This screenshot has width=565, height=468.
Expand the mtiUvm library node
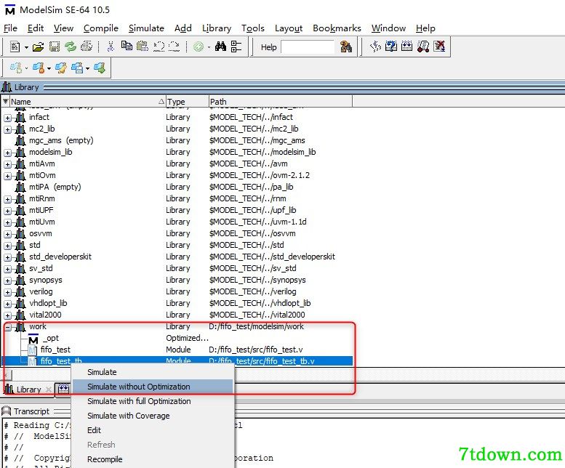tap(7, 222)
